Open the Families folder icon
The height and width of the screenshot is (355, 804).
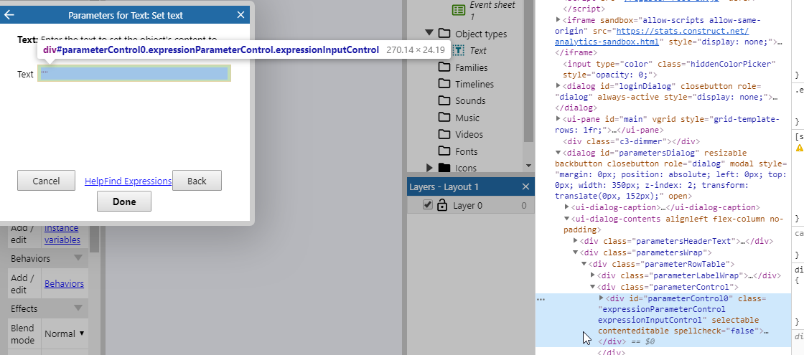[x=444, y=67]
